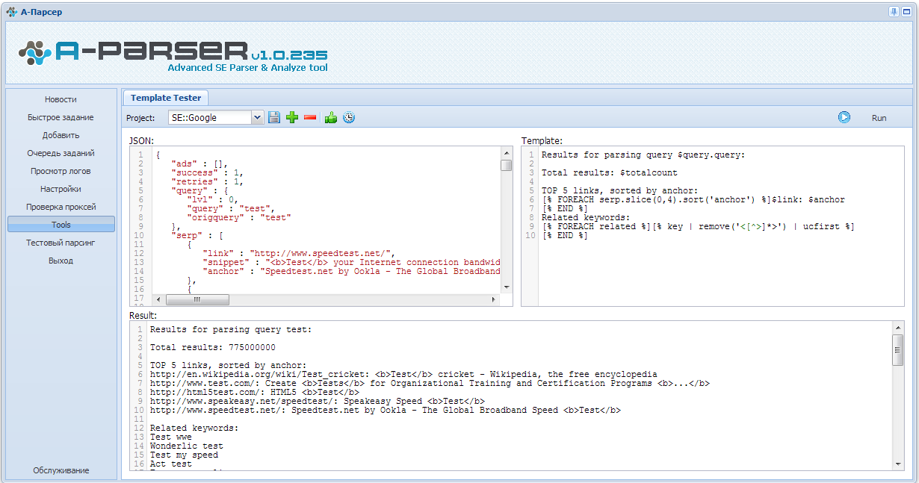
Task: Add a new project with green plus icon
Action: coord(292,117)
